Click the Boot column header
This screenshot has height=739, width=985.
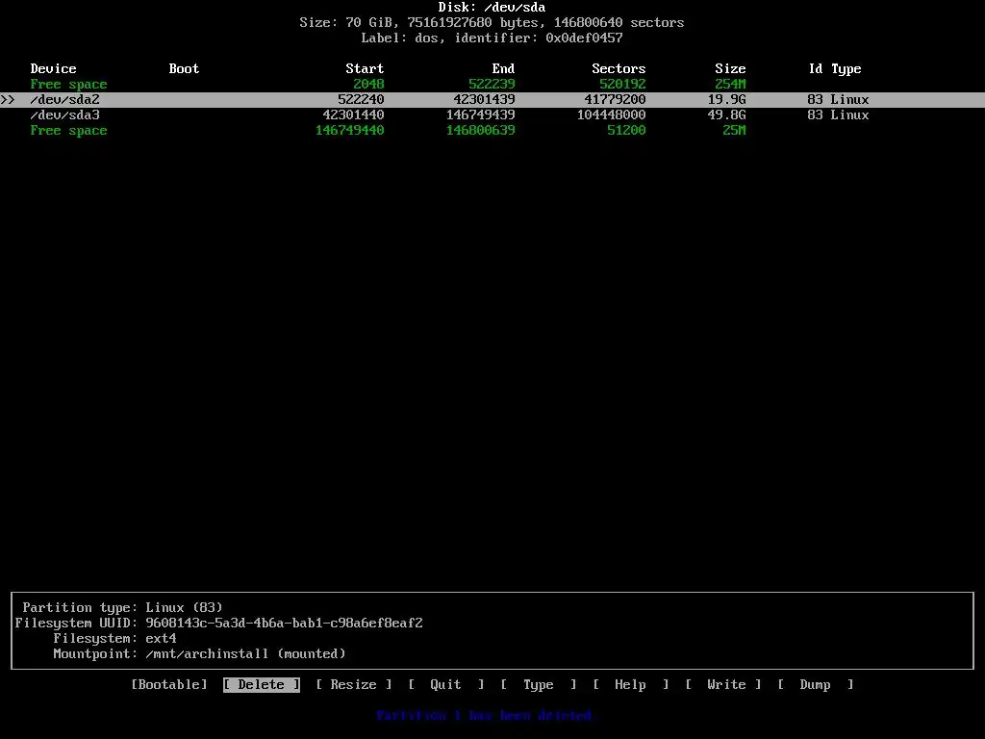pyautogui.click(x=184, y=68)
